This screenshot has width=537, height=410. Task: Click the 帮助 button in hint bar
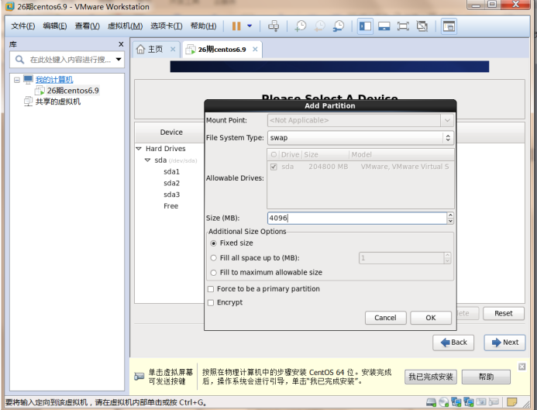[x=486, y=377]
